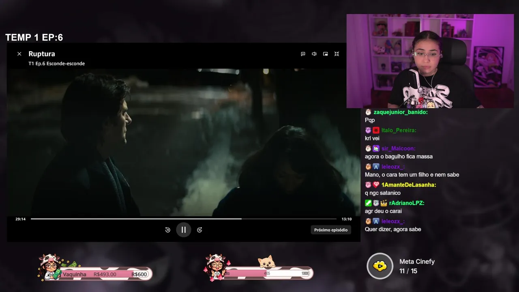Image resolution: width=519 pixels, height=292 pixels.
Task: Click the 10000 bits target value
Action: pyautogui.click(x=305, y=273)
